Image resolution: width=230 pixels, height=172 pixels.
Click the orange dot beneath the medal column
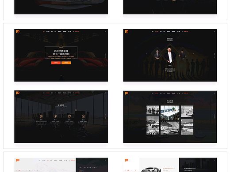coord(41,127)
